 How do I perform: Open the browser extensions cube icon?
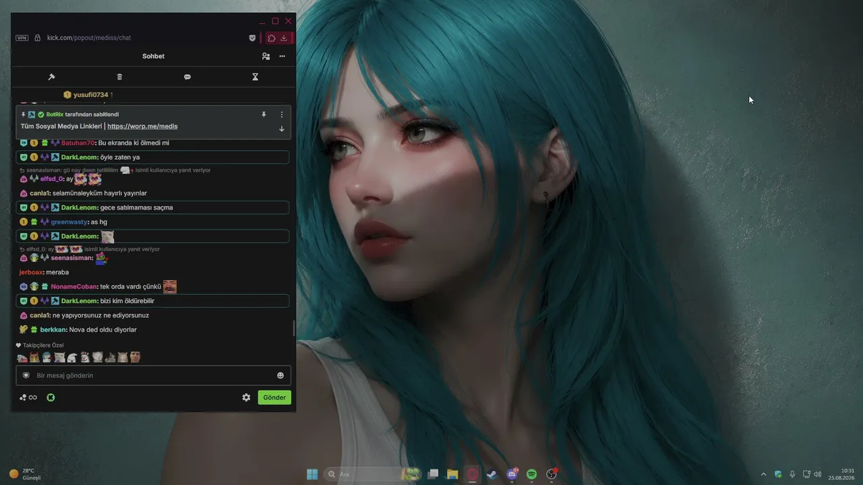(x=272, y=38)
